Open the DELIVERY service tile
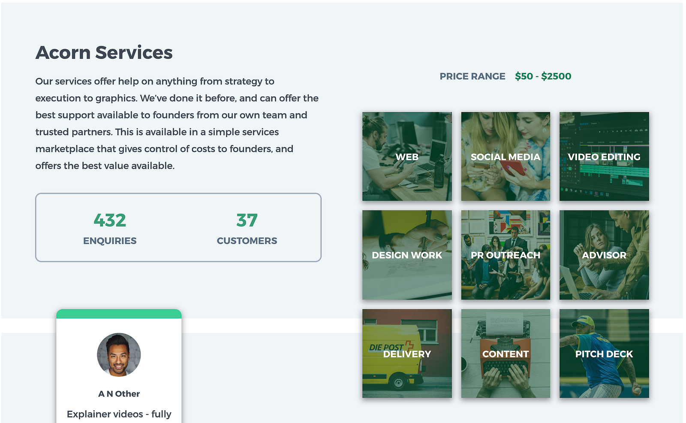The width and height of the screenshot is (686, 423). [x=407, y=354]
